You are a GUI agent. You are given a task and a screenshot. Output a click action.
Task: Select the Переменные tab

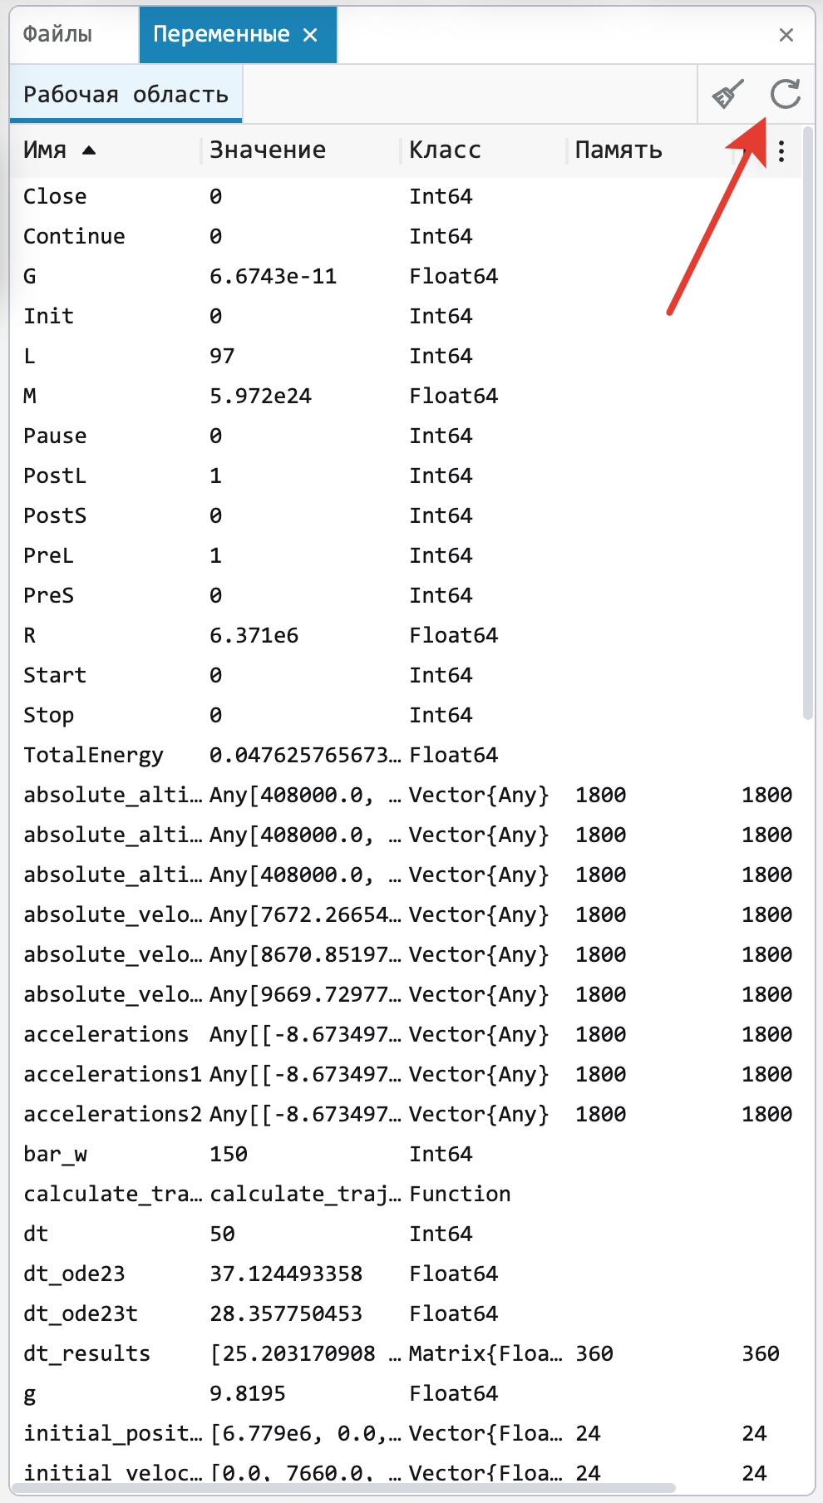pyautogui.click(x=221, y=34)
